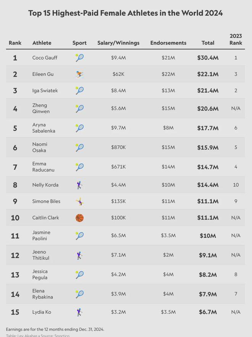Click the tennis icon beside Iga Swiatek
Image resolution: width=252 pixels, height=337 pixels.
pyautogui.click(x=79, y=91)
